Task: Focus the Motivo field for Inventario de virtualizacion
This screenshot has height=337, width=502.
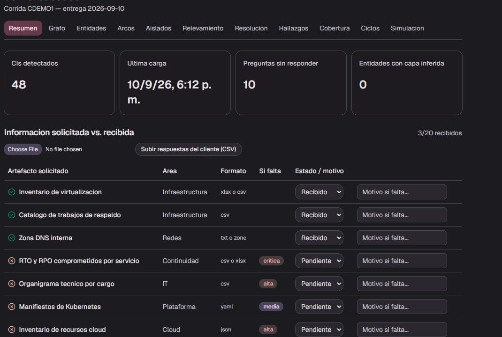Action: (x=402, y=192)
